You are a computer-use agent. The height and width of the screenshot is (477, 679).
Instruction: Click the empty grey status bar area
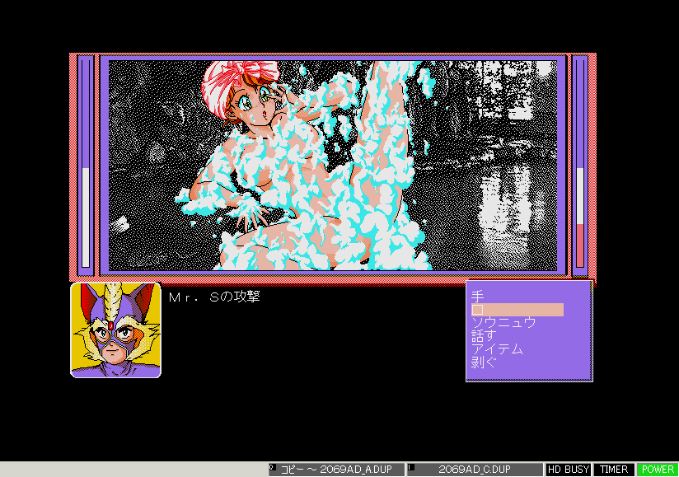[x=132, y=470]
